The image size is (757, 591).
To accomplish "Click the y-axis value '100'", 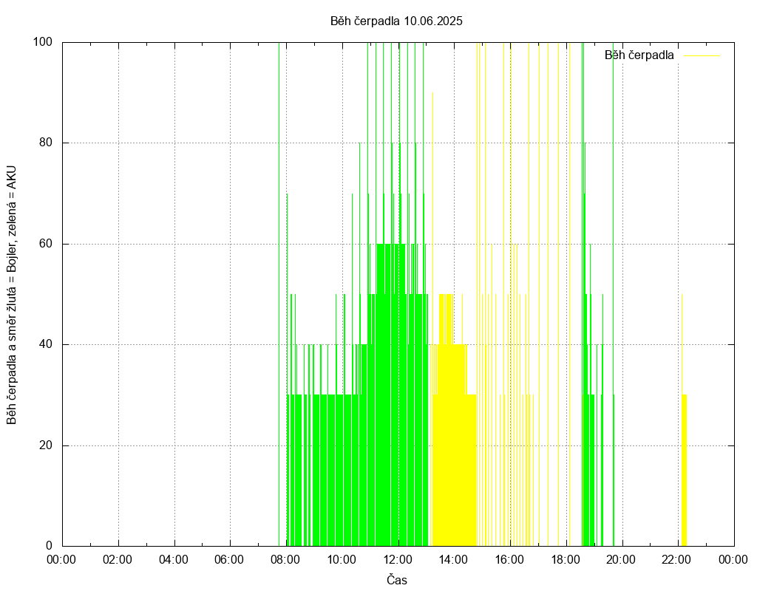I will tap(42, 42).
